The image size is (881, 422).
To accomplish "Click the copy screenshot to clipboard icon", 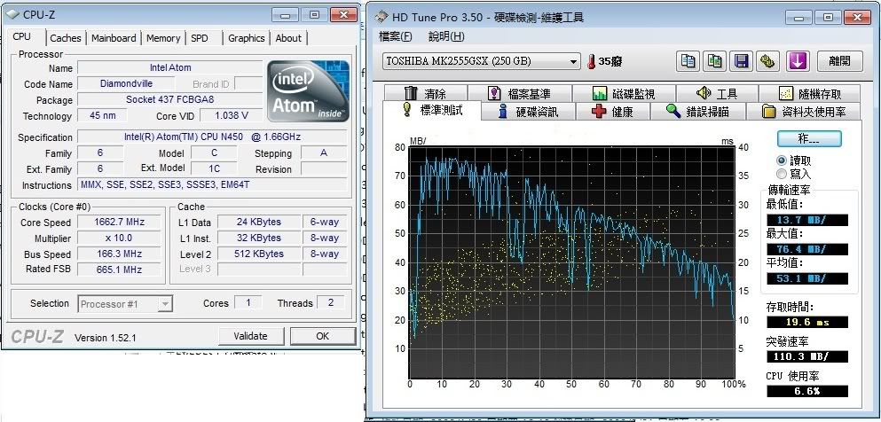I will [x=714, y=61].
